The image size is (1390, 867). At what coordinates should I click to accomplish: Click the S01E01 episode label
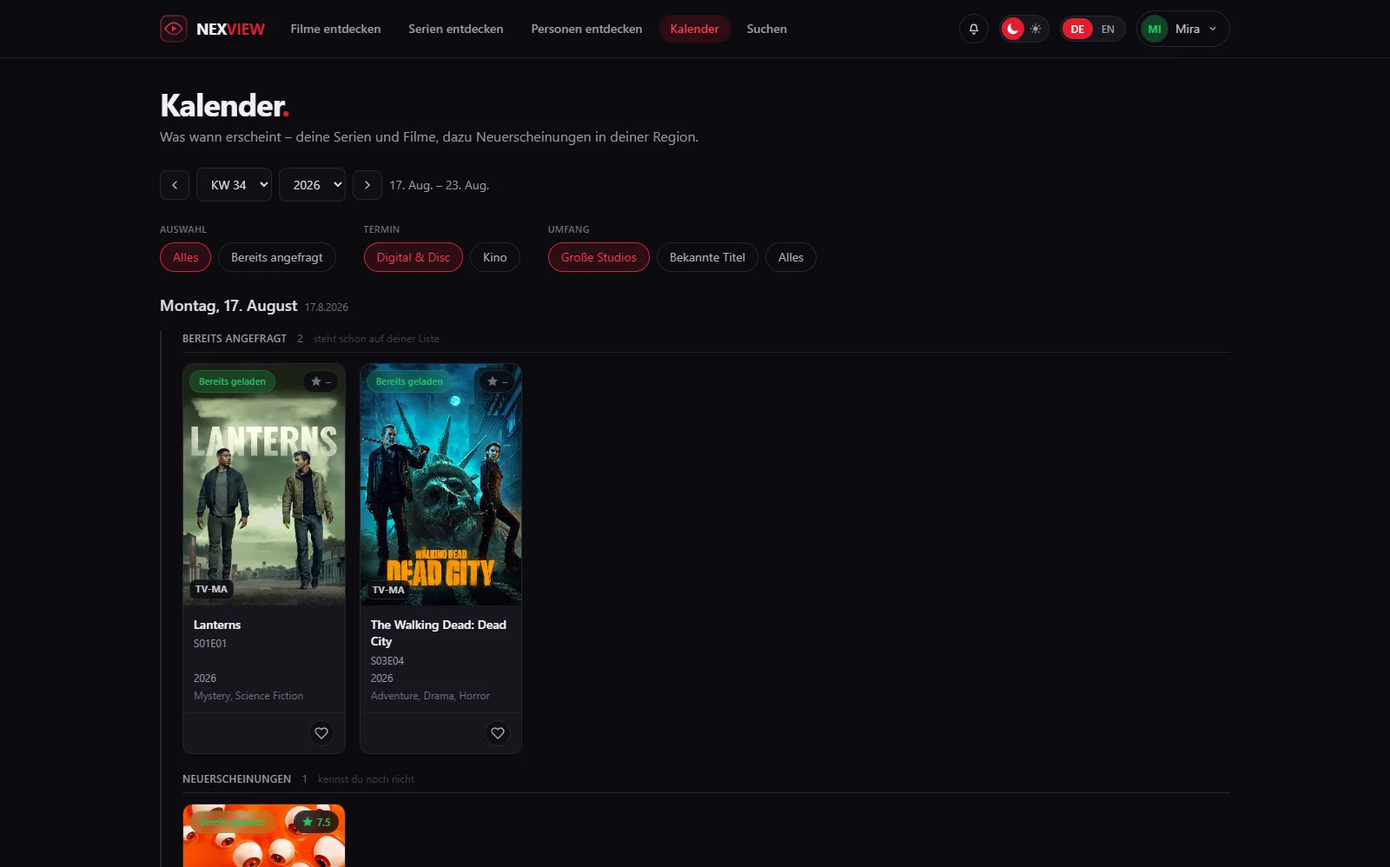(x=210, y=644)
